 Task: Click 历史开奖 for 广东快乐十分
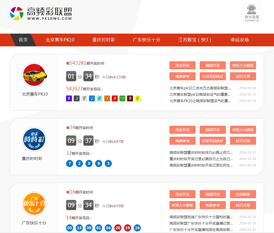[182, 194]
